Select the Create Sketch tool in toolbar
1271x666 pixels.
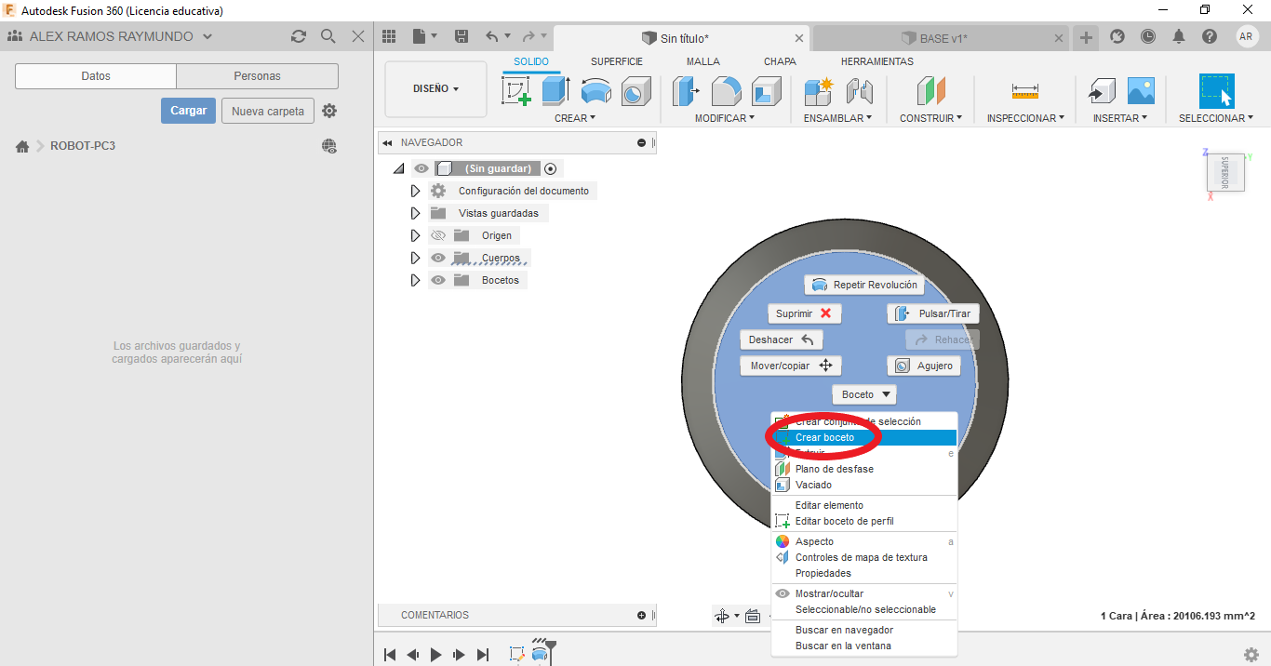[x=516, y=91]
